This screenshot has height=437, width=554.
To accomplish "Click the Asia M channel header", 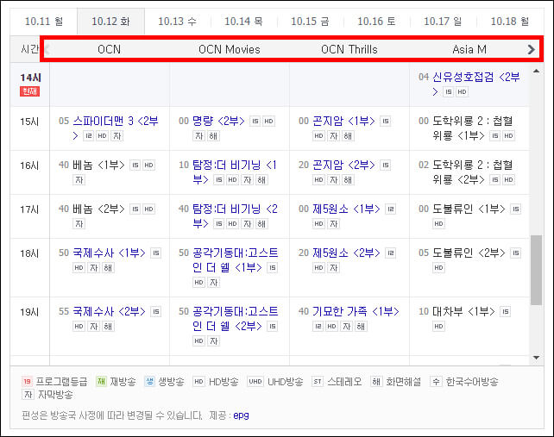I will click(x=469, y=49).
